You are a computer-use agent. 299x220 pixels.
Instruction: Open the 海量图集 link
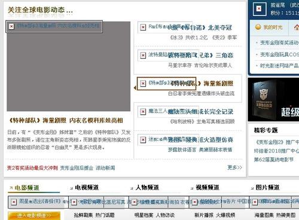coord(264,215)
